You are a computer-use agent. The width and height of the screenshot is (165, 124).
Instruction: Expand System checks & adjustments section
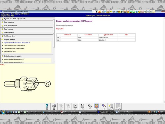click(27, 19)
